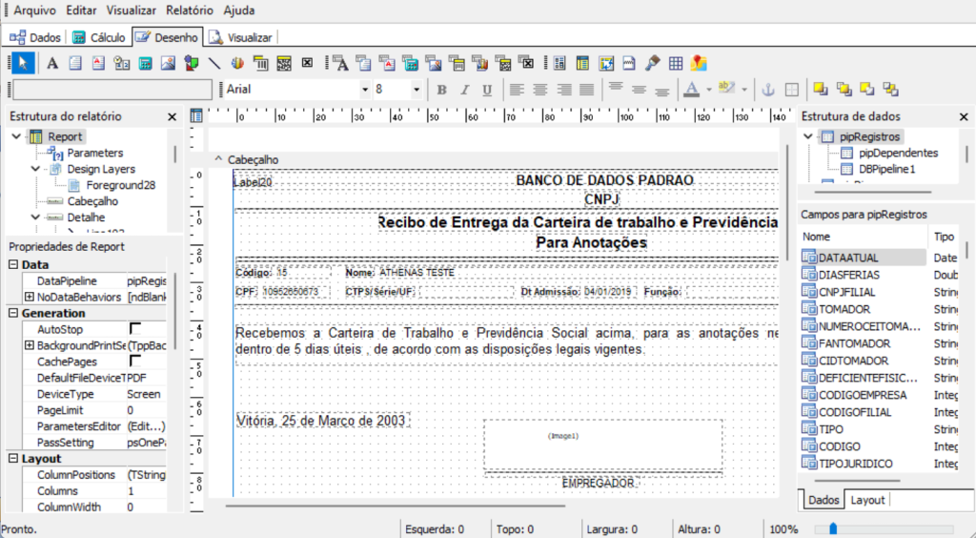Choose the 2D BarCode component tool

click(284, 63)
